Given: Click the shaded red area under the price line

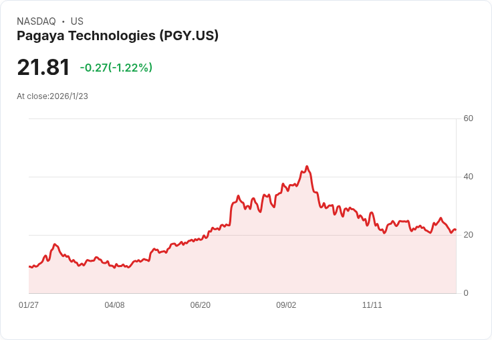Looking at the screenshot, I should (x=242, y=261).
